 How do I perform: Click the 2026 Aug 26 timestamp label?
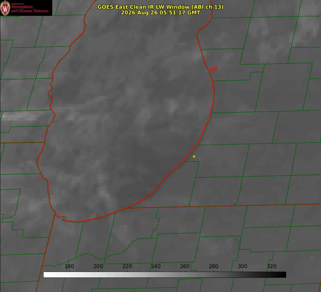click(161, 13)
